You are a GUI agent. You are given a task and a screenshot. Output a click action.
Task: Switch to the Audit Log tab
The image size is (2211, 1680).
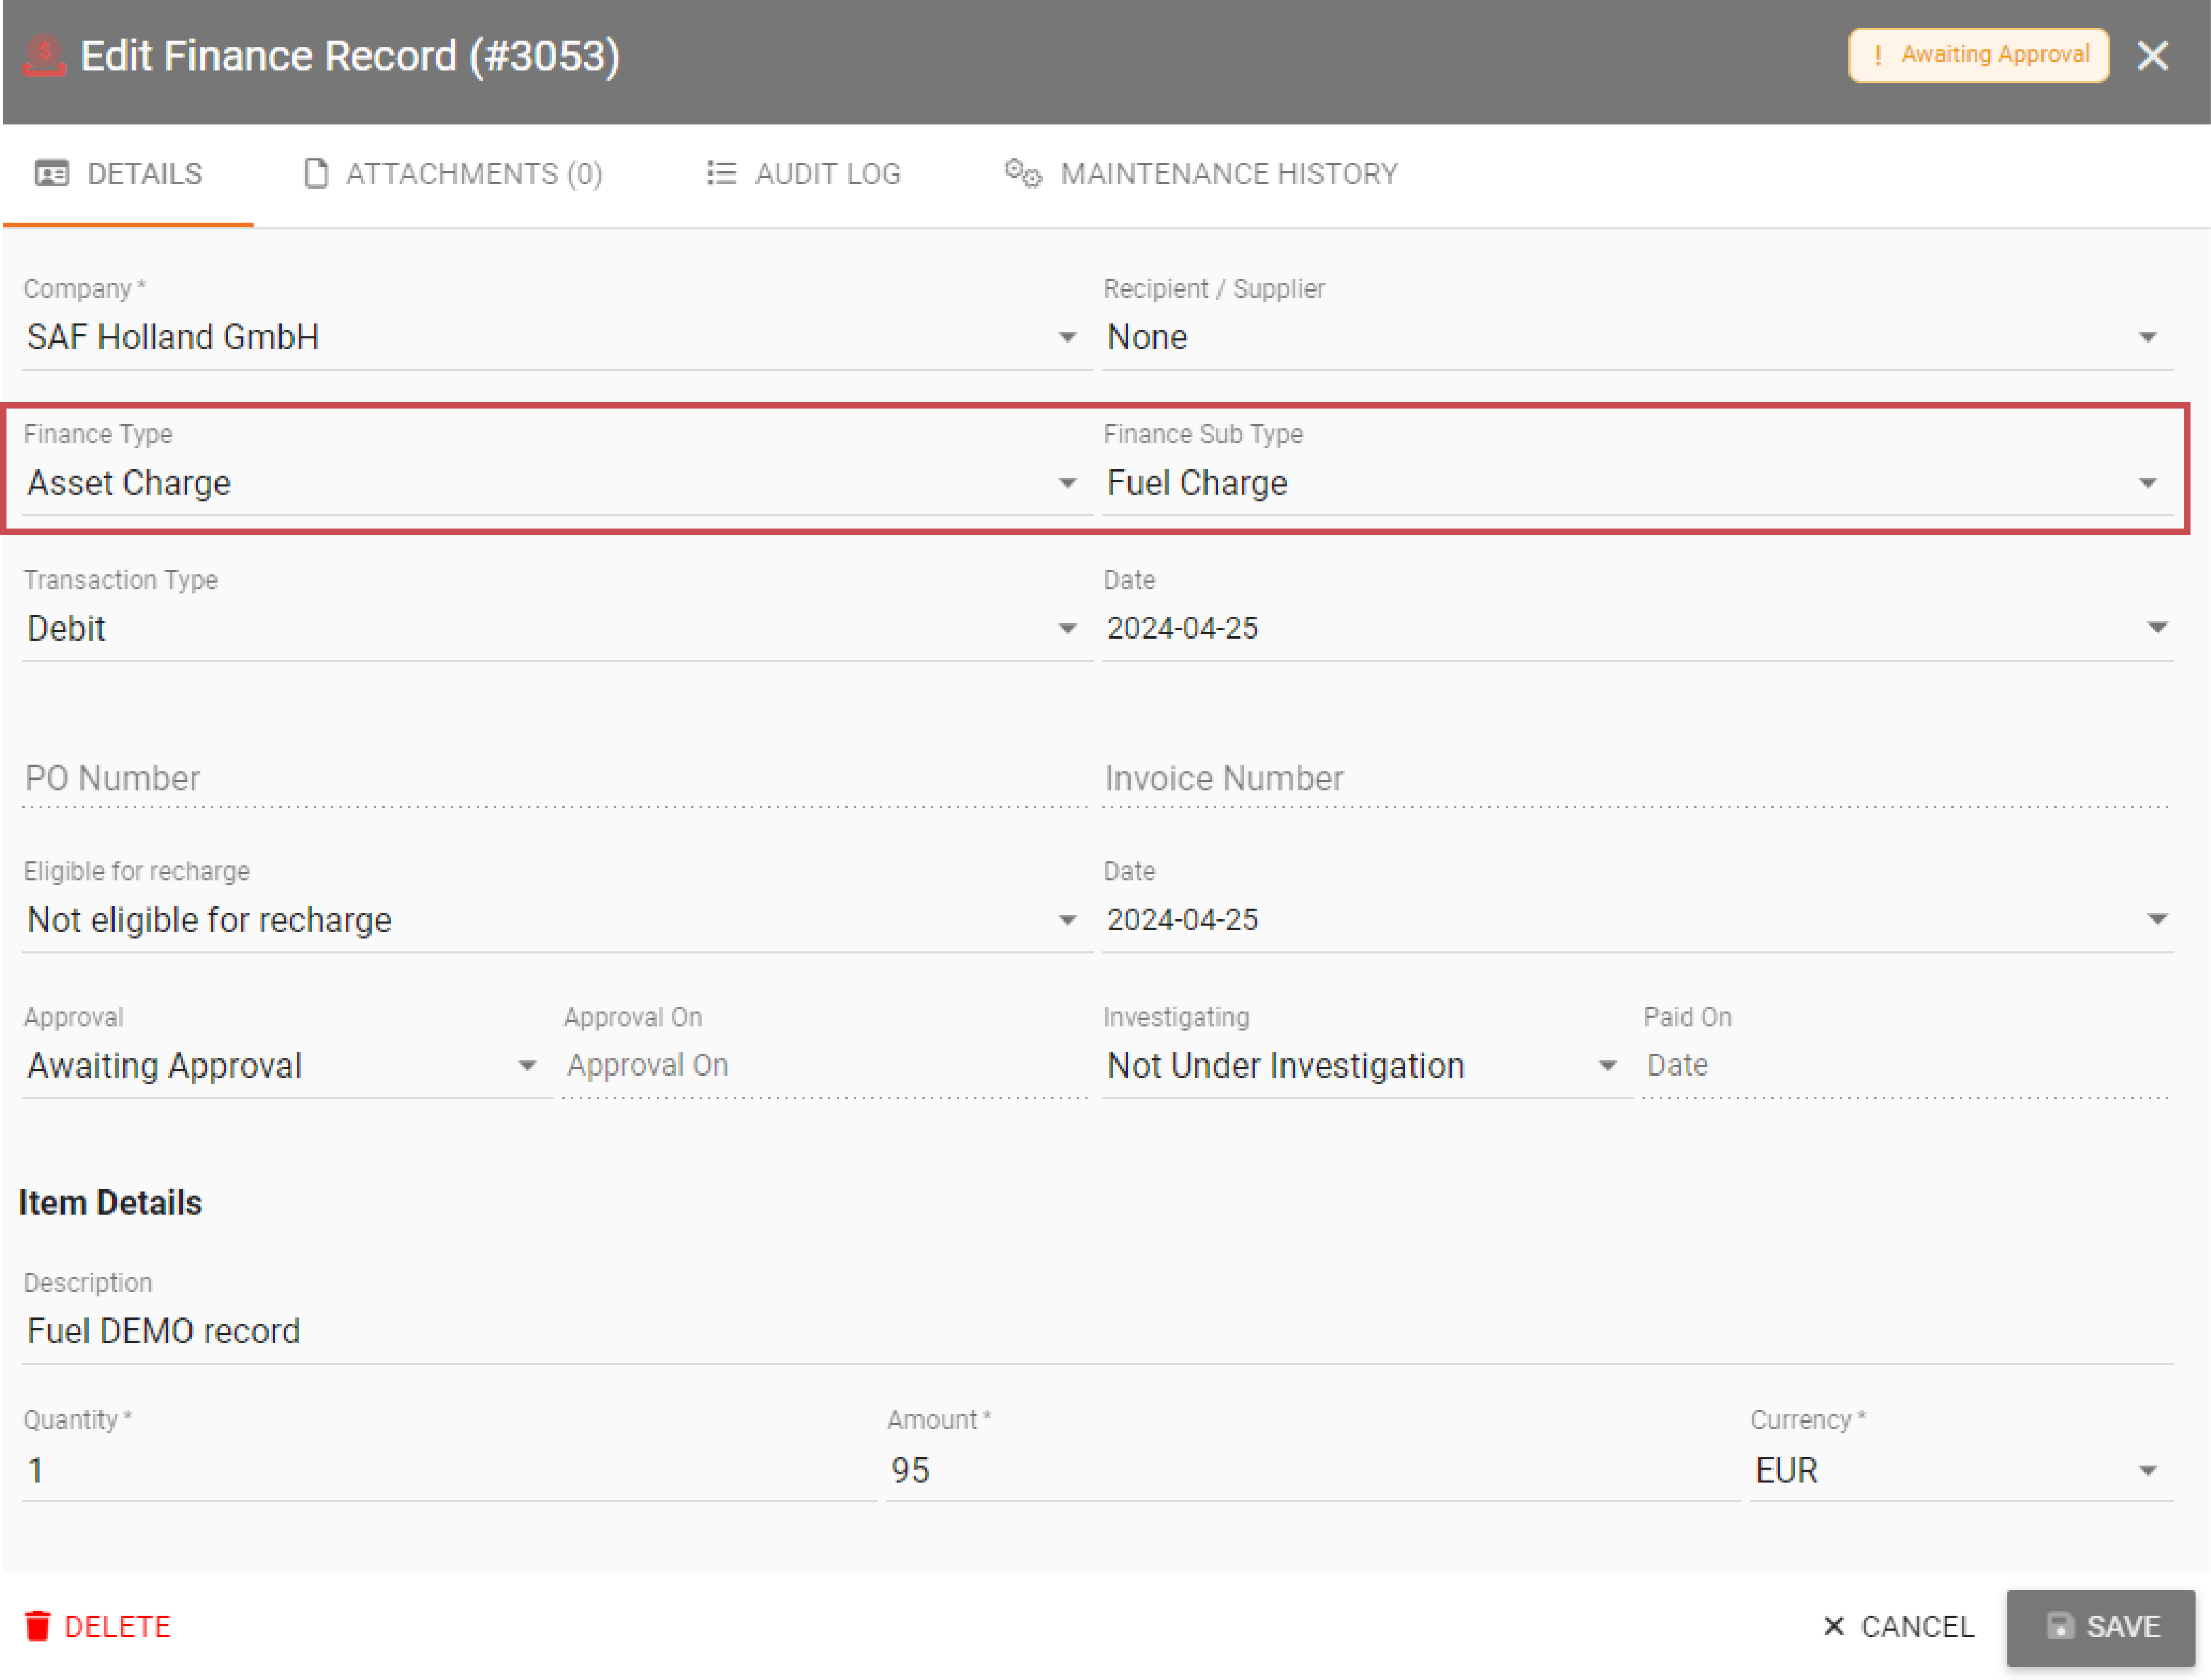pos(805,174)
